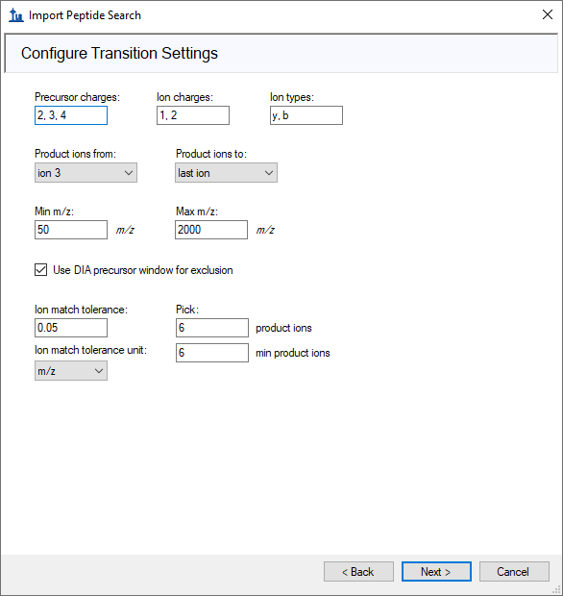Click the Configure Transition Settings header
The image size is (563, 596).
[119, 53]
